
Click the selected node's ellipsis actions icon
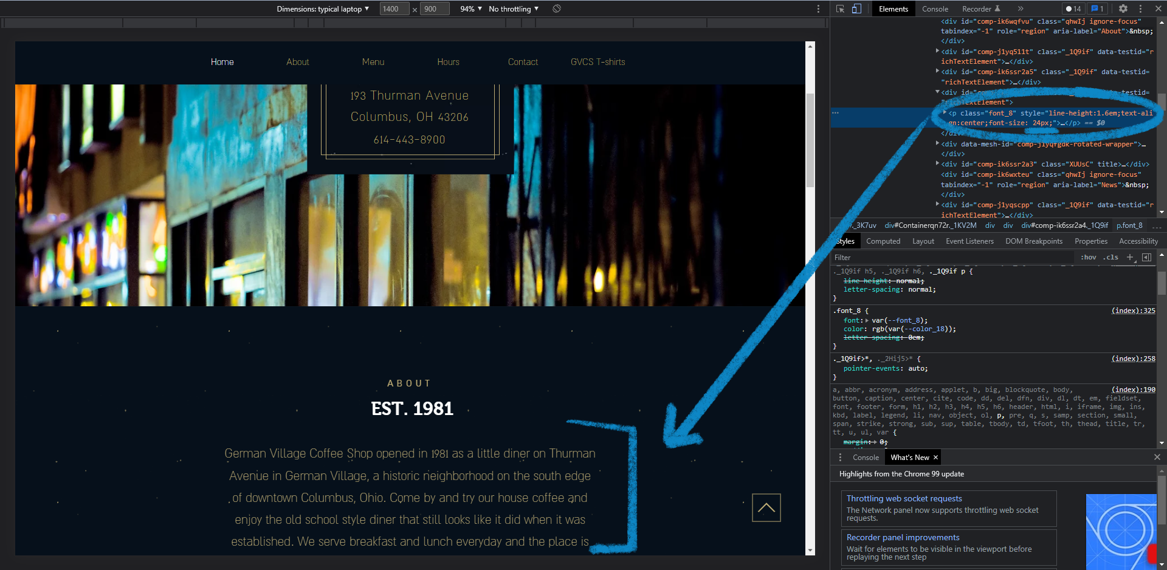(x=835, y=113)
